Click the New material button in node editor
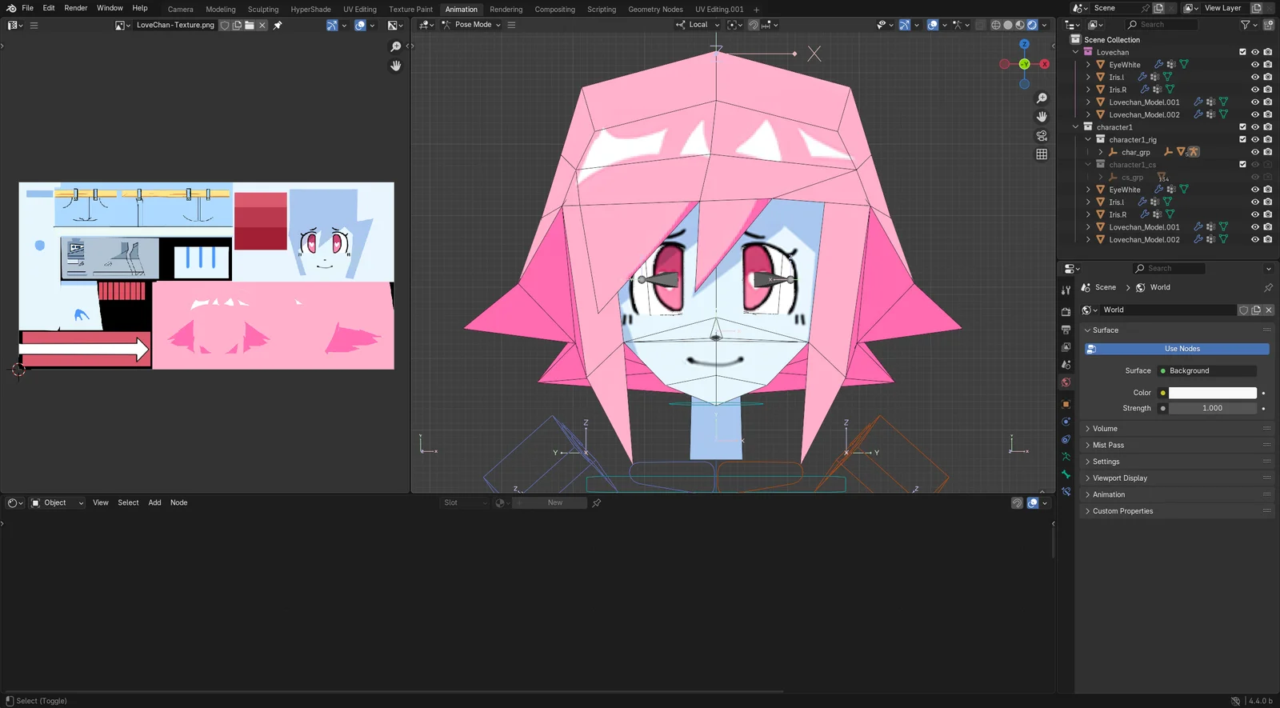Screen dimensions: 1280x708 pos(554,503)
